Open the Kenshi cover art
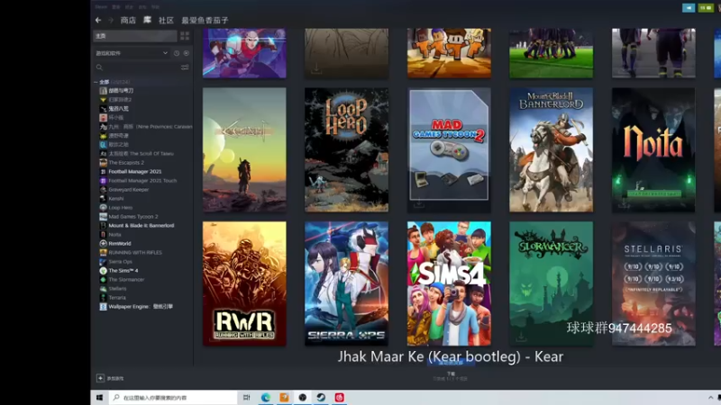Image resolution: width=721 pixels, height=405 pixels. coord(244,149)
